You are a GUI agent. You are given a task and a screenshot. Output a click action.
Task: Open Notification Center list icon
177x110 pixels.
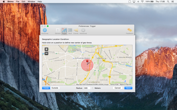[173, 2]
